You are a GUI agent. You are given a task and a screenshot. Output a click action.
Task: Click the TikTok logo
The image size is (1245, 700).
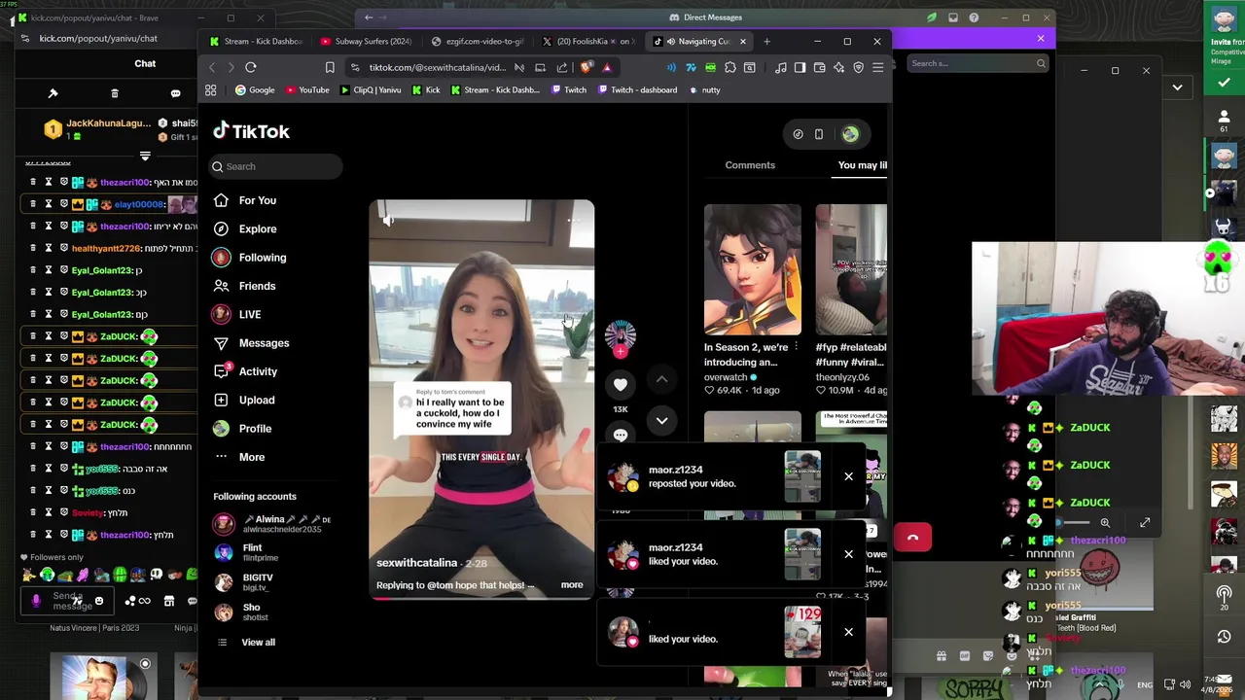click(251, 131)
